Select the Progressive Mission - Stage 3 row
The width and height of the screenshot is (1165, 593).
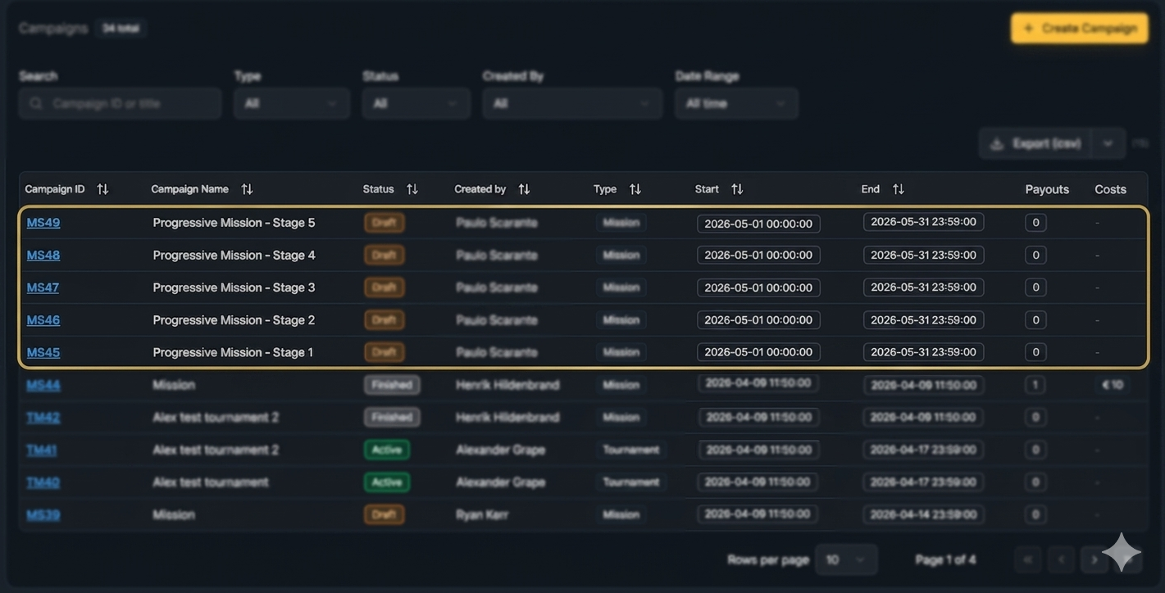234,287
